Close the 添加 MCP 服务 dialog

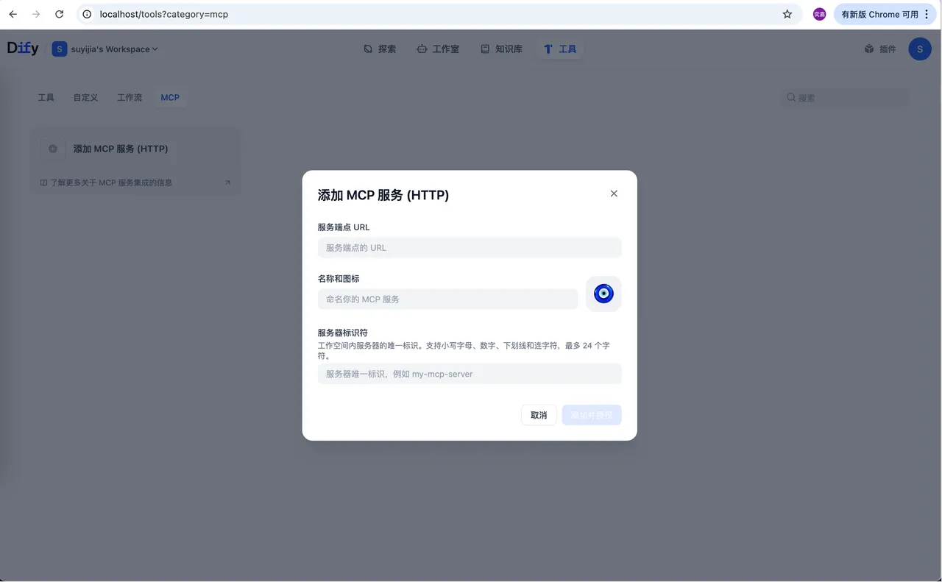pyautogui.click(x=614, y=194)
